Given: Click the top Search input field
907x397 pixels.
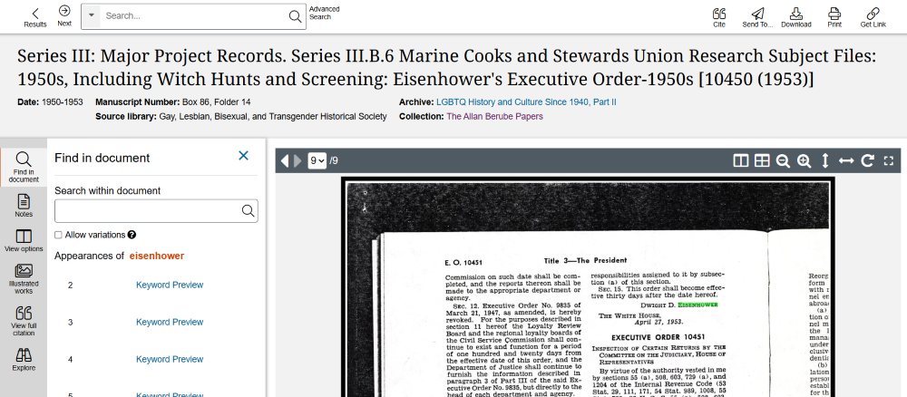Looking at the screenshot, I should 193,16.
